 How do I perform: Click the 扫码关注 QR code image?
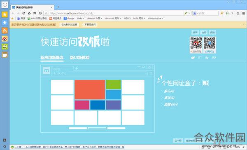210,43
